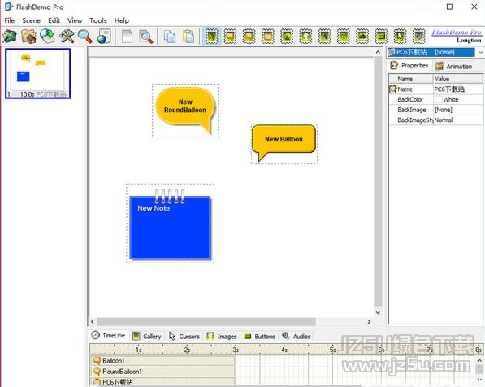The height and width of the screenshot is (387, 485).
Task: Click the BackColor property name cell
Action: coord(411,100)
